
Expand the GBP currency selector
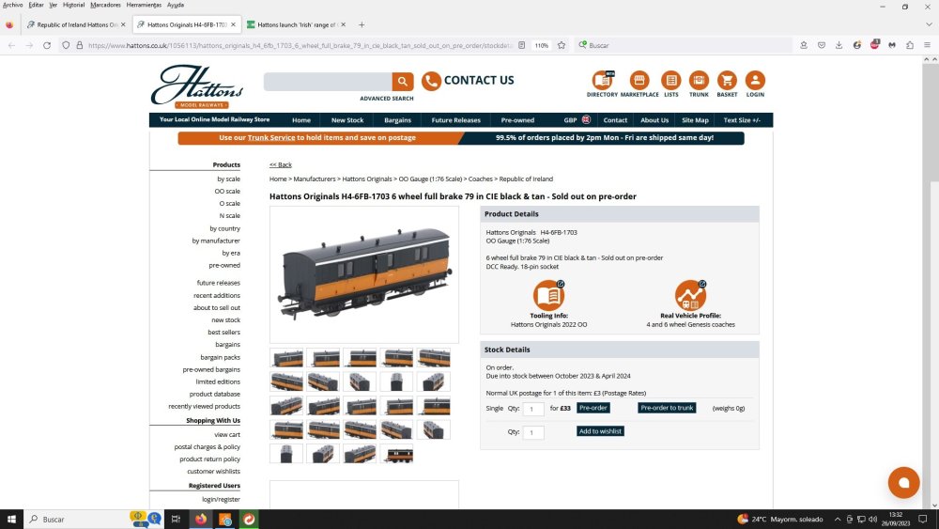[x=577, y=120]
